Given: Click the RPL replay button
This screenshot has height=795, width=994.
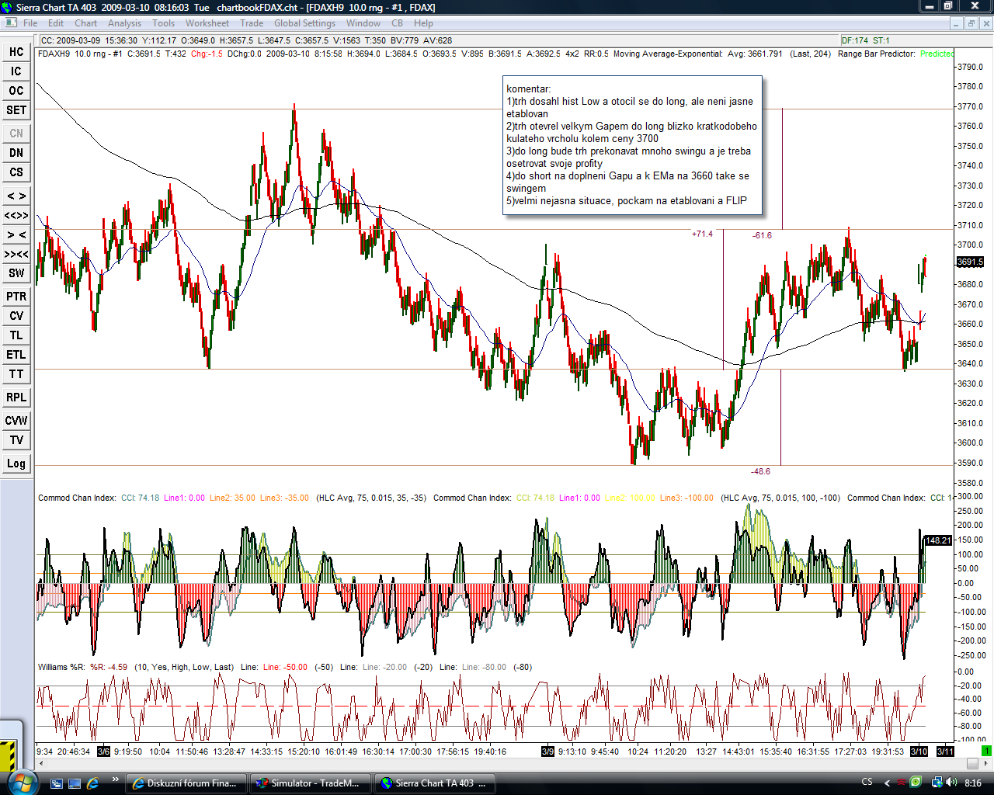Looking at the screenshot, I should (x=16, y=397).
